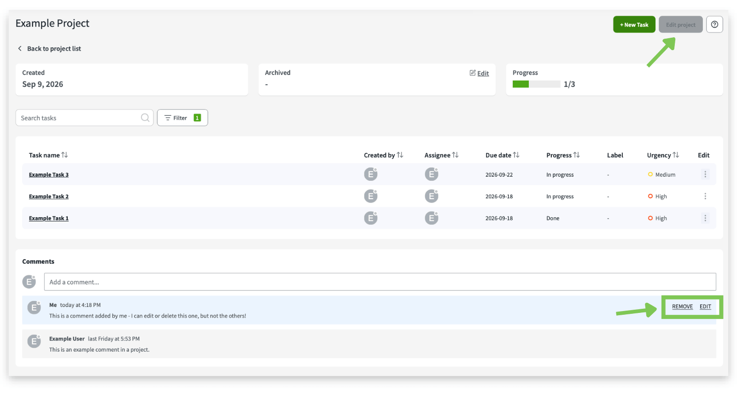Click the Task name column header
737x393 pixels.
point(44,155)
